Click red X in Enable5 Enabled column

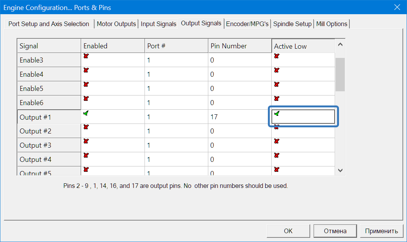click(x=86, y=84)
